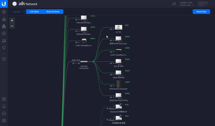This screenshot has width=215, height=126.
Task: Select the 3CX IP PBX device icon
Action: coord(119,62)
